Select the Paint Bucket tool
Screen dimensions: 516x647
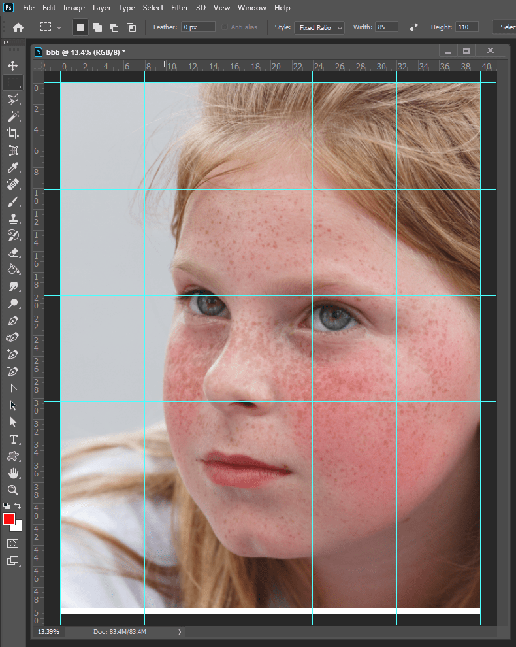click(13, 269)
